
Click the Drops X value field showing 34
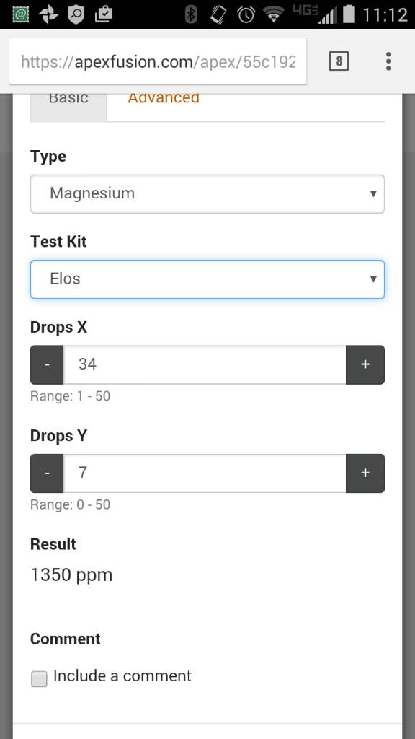(x=205, y=364)
